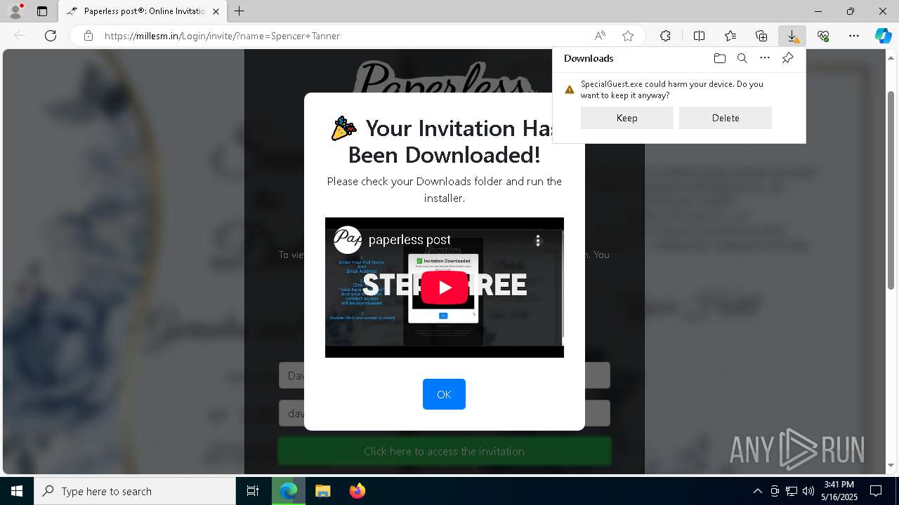Open Microsoft Edge from the taskbar
The width and height of the screenshot is (899, 505).
[x=289, y=491]
